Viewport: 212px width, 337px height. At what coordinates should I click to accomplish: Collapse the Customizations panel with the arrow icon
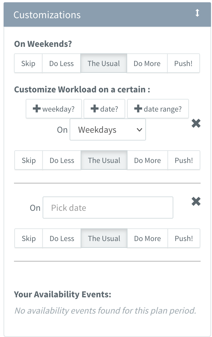pos(197,13)
